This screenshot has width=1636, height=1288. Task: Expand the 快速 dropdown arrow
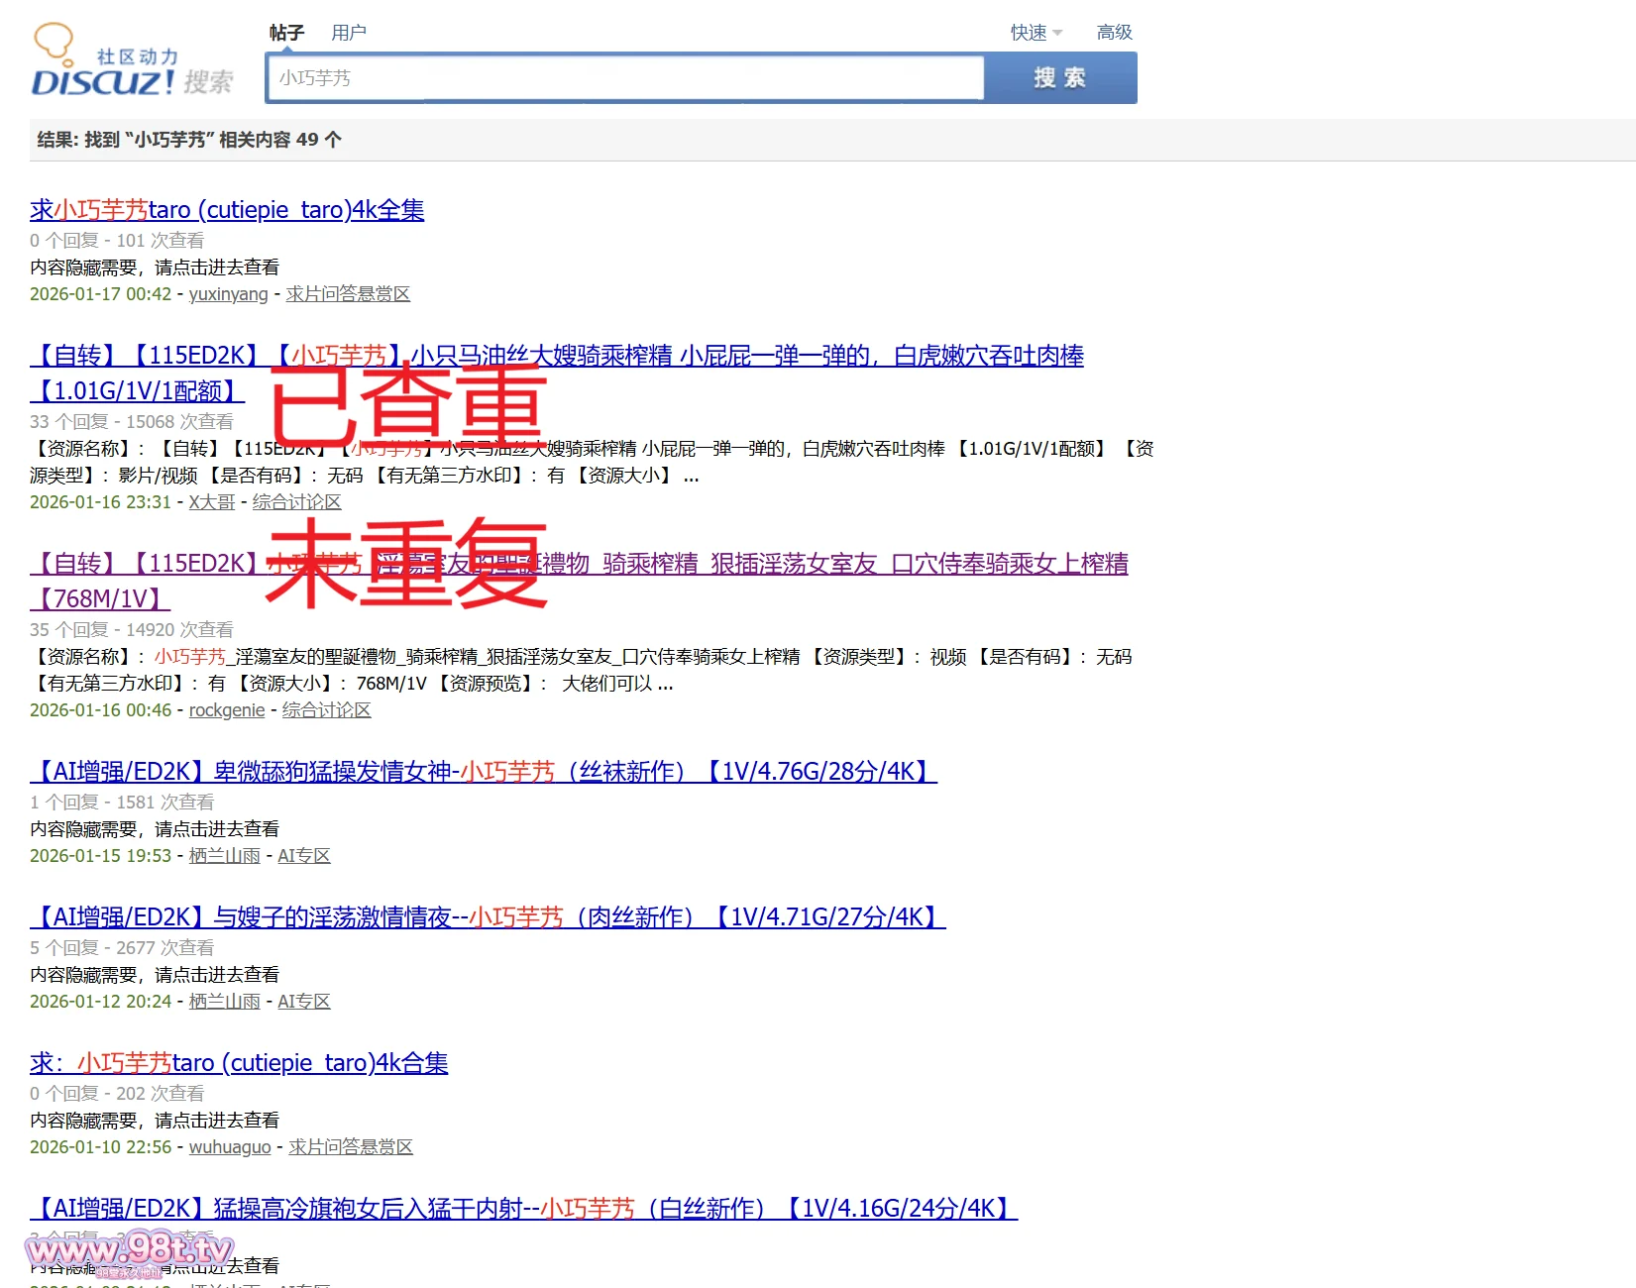1057,33
